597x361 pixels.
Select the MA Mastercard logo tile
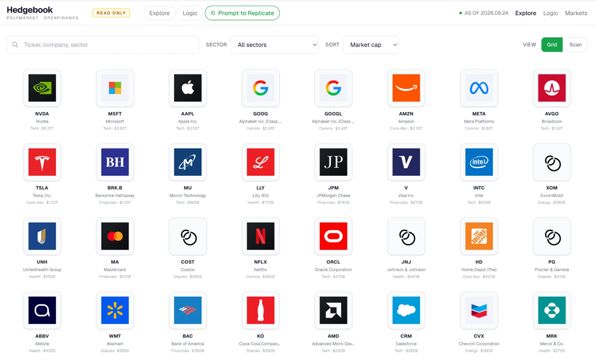(115, 236)
